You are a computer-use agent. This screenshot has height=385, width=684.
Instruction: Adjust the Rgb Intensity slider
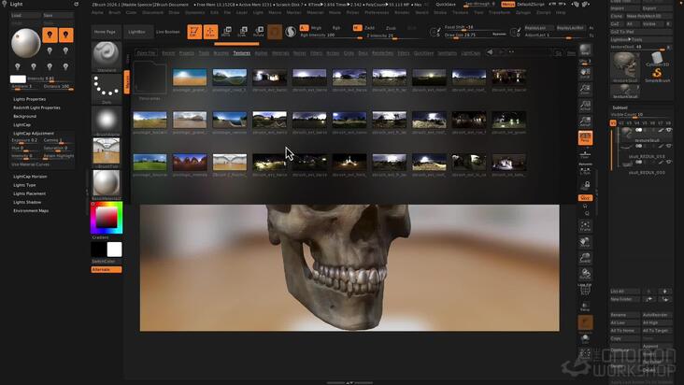(331, 35)
